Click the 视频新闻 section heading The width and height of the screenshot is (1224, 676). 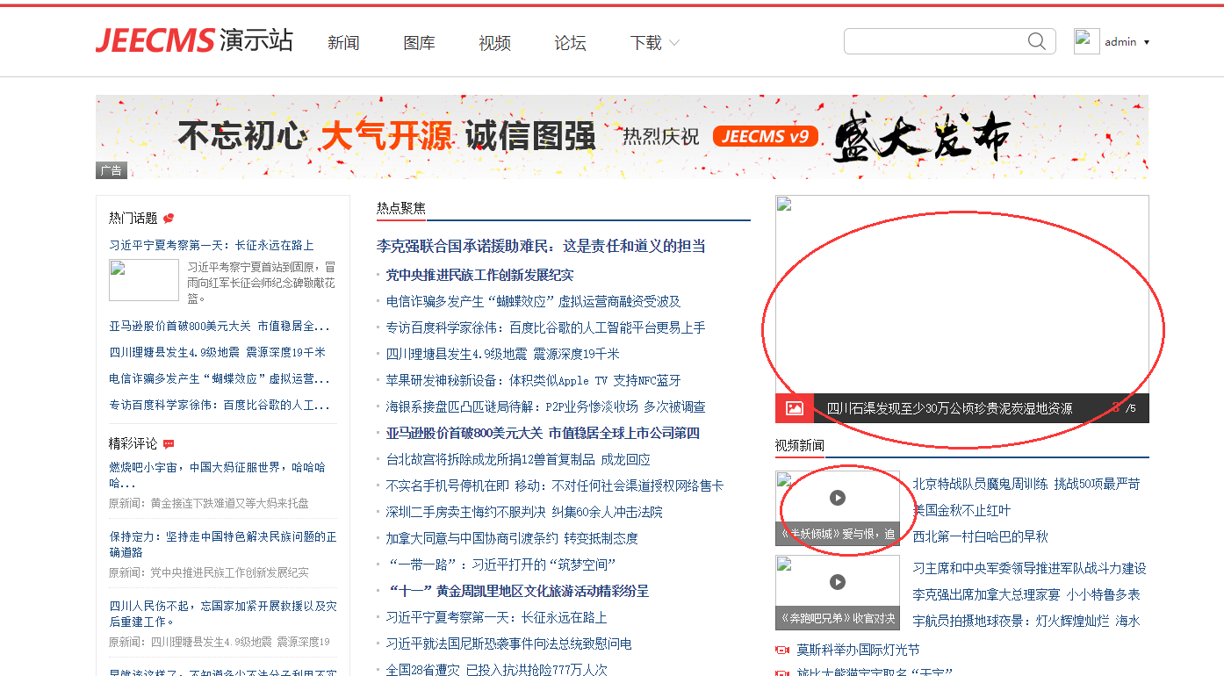[x=800, y=446]
